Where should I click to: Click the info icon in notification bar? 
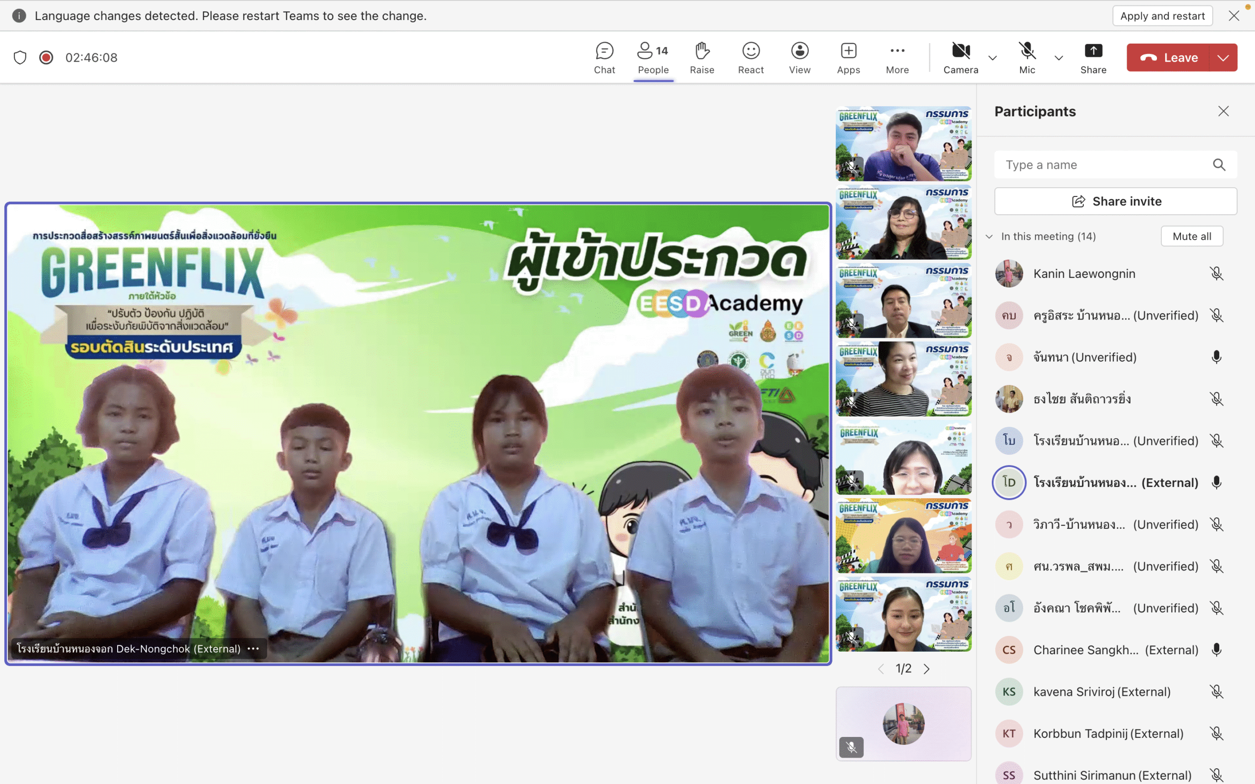tap(19, 16)
